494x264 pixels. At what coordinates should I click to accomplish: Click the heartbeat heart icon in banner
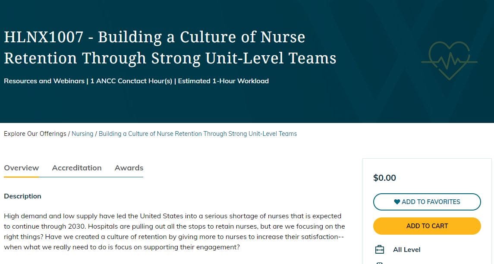pos(449,60)
